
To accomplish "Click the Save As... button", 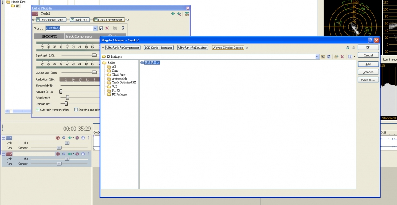I will [x=368, y=80].
